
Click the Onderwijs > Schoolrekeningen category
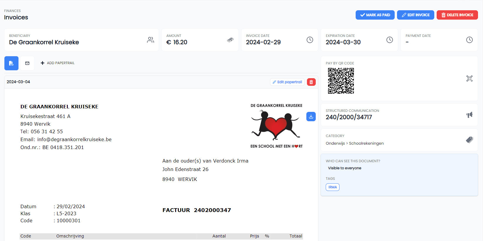tap(354, 143)
